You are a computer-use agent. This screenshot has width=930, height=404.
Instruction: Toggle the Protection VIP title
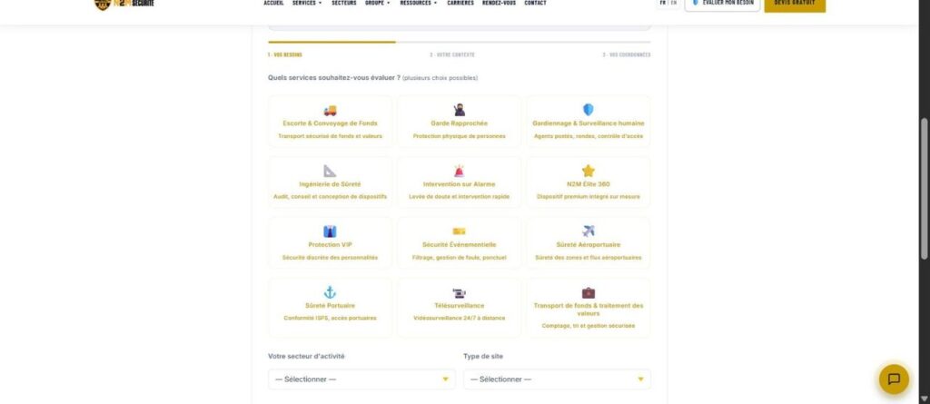[x=330, y=244]
